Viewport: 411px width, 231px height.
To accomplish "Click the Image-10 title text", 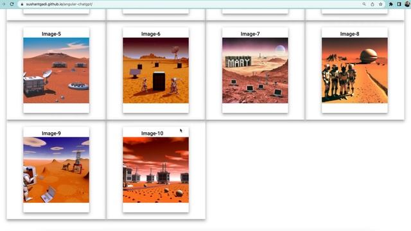I will [x=152, y=133].
